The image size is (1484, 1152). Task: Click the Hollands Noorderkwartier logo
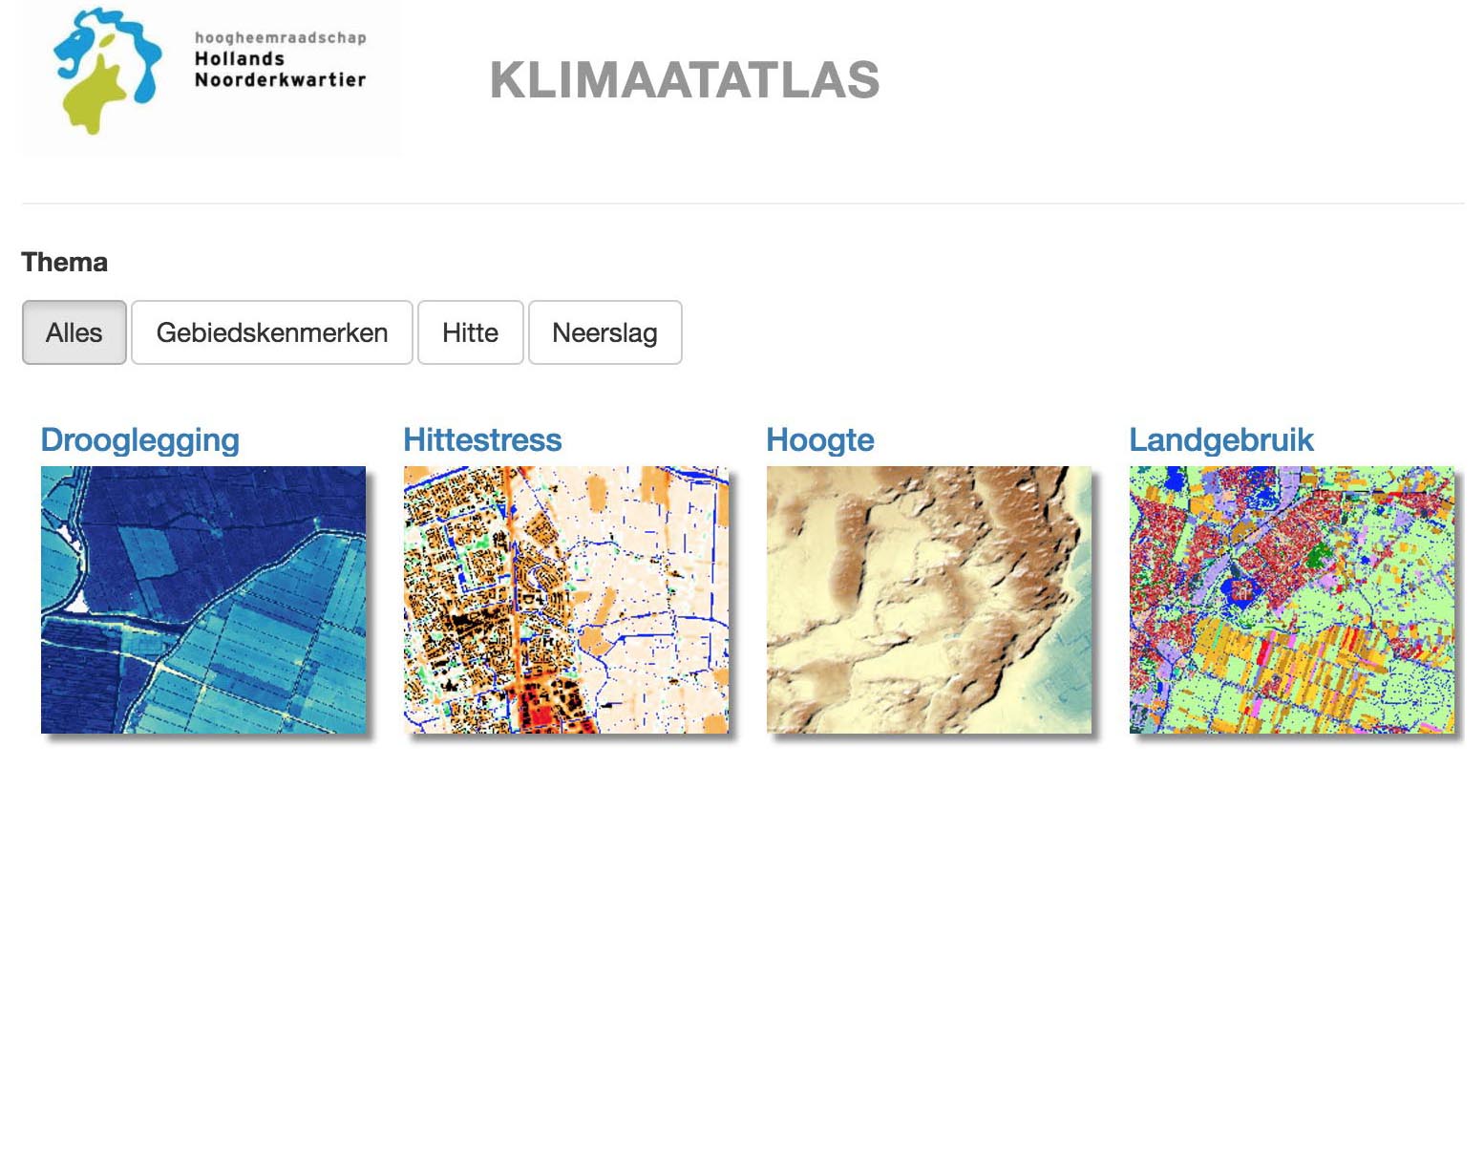coord(210,76)
